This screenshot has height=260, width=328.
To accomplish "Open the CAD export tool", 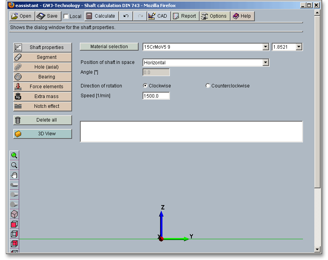I will 158,16.
